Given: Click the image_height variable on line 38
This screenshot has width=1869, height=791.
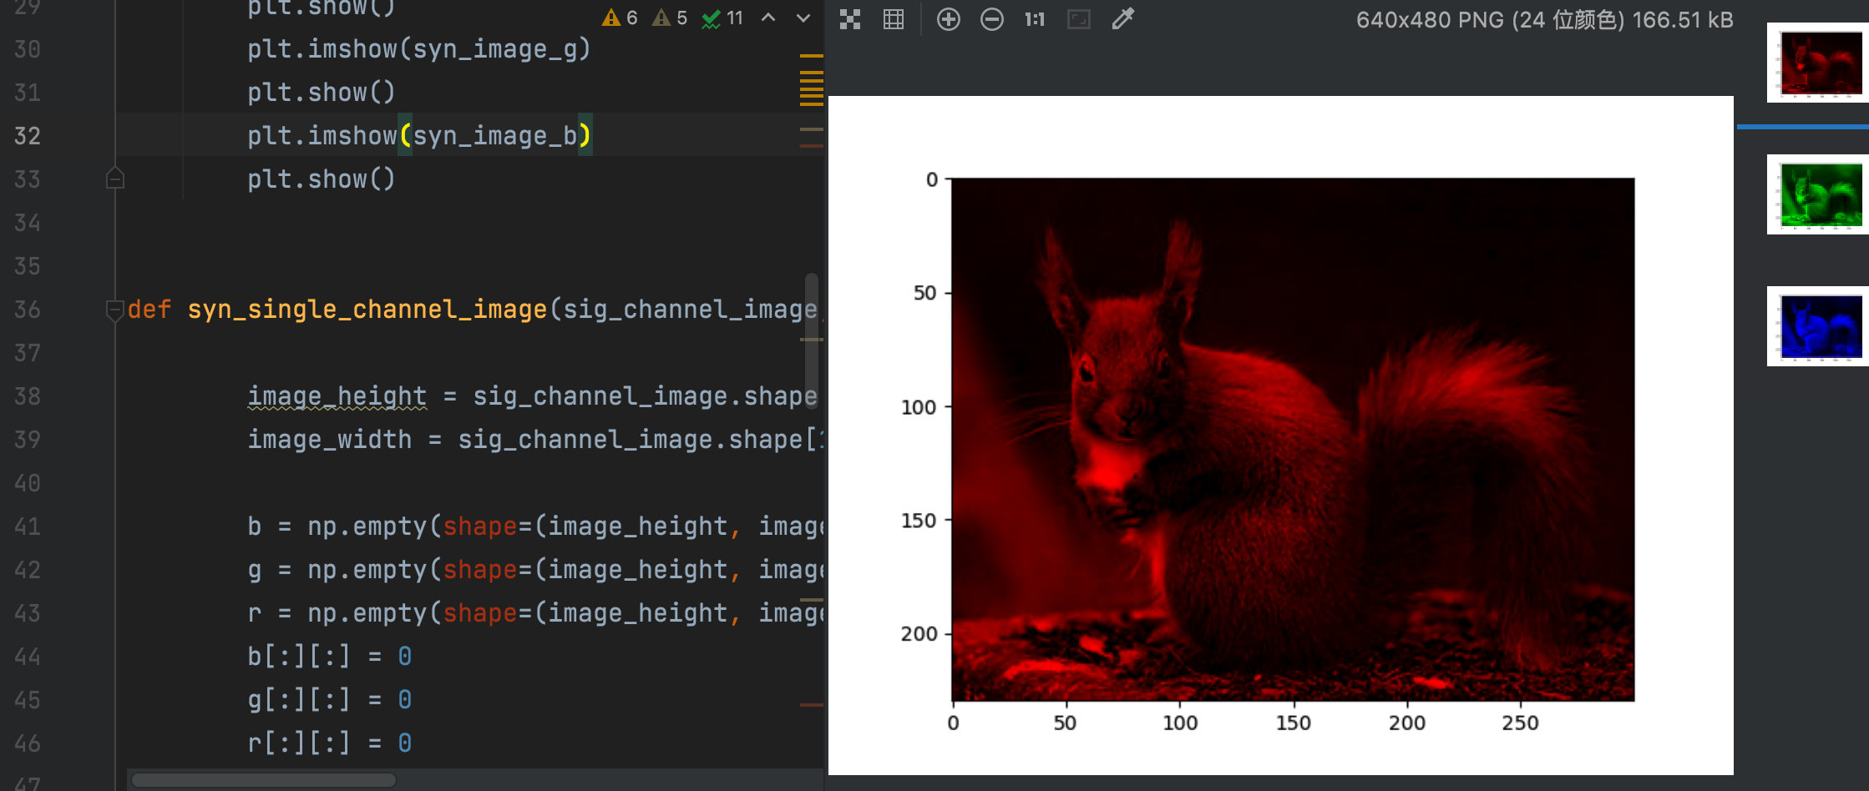Looking at the screenshot, I should (337, 396).
